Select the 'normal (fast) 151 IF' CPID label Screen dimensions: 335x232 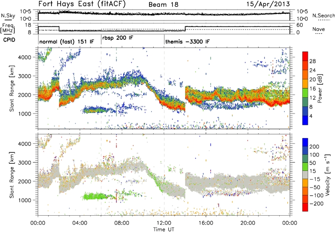tap(67, 41)
